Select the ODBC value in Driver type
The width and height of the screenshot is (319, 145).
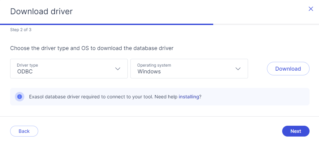tap(25, 72)
